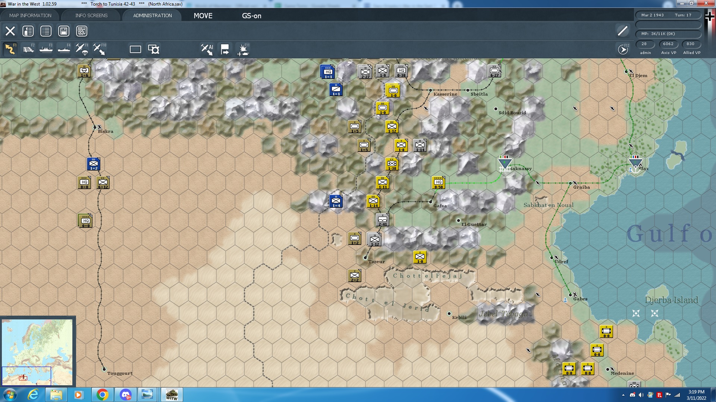The height and width of the screenshot is (402, 716).
Task: Select the rail movement mode (F2)
Action: pyautogui.click(x=28, y=49)
